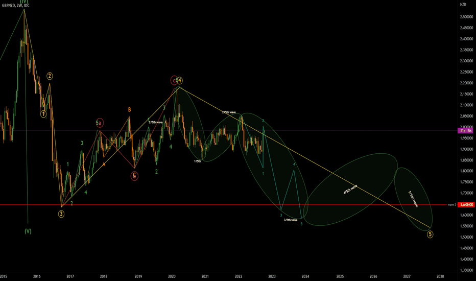Click the 2025 label on time axis
This screenshot has width=476, height=281.
click(x=340, y=276)
